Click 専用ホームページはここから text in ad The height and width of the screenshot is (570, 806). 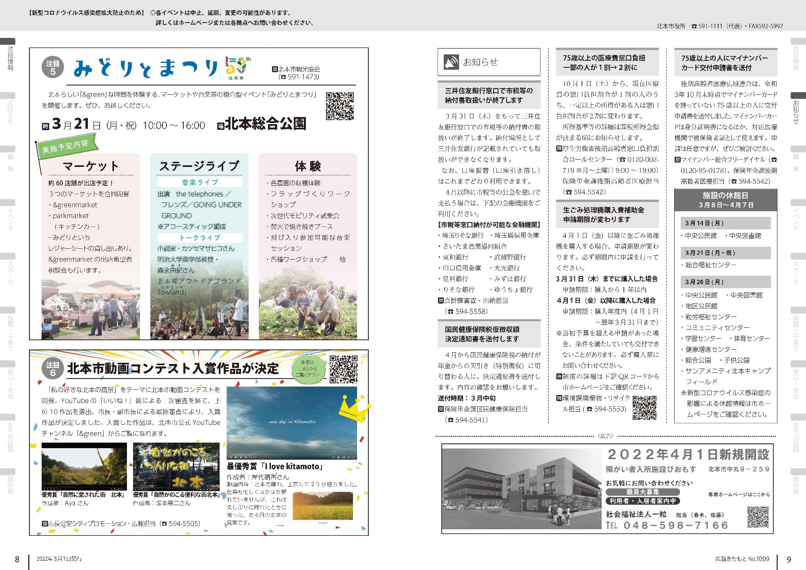[x=739, y=495]
